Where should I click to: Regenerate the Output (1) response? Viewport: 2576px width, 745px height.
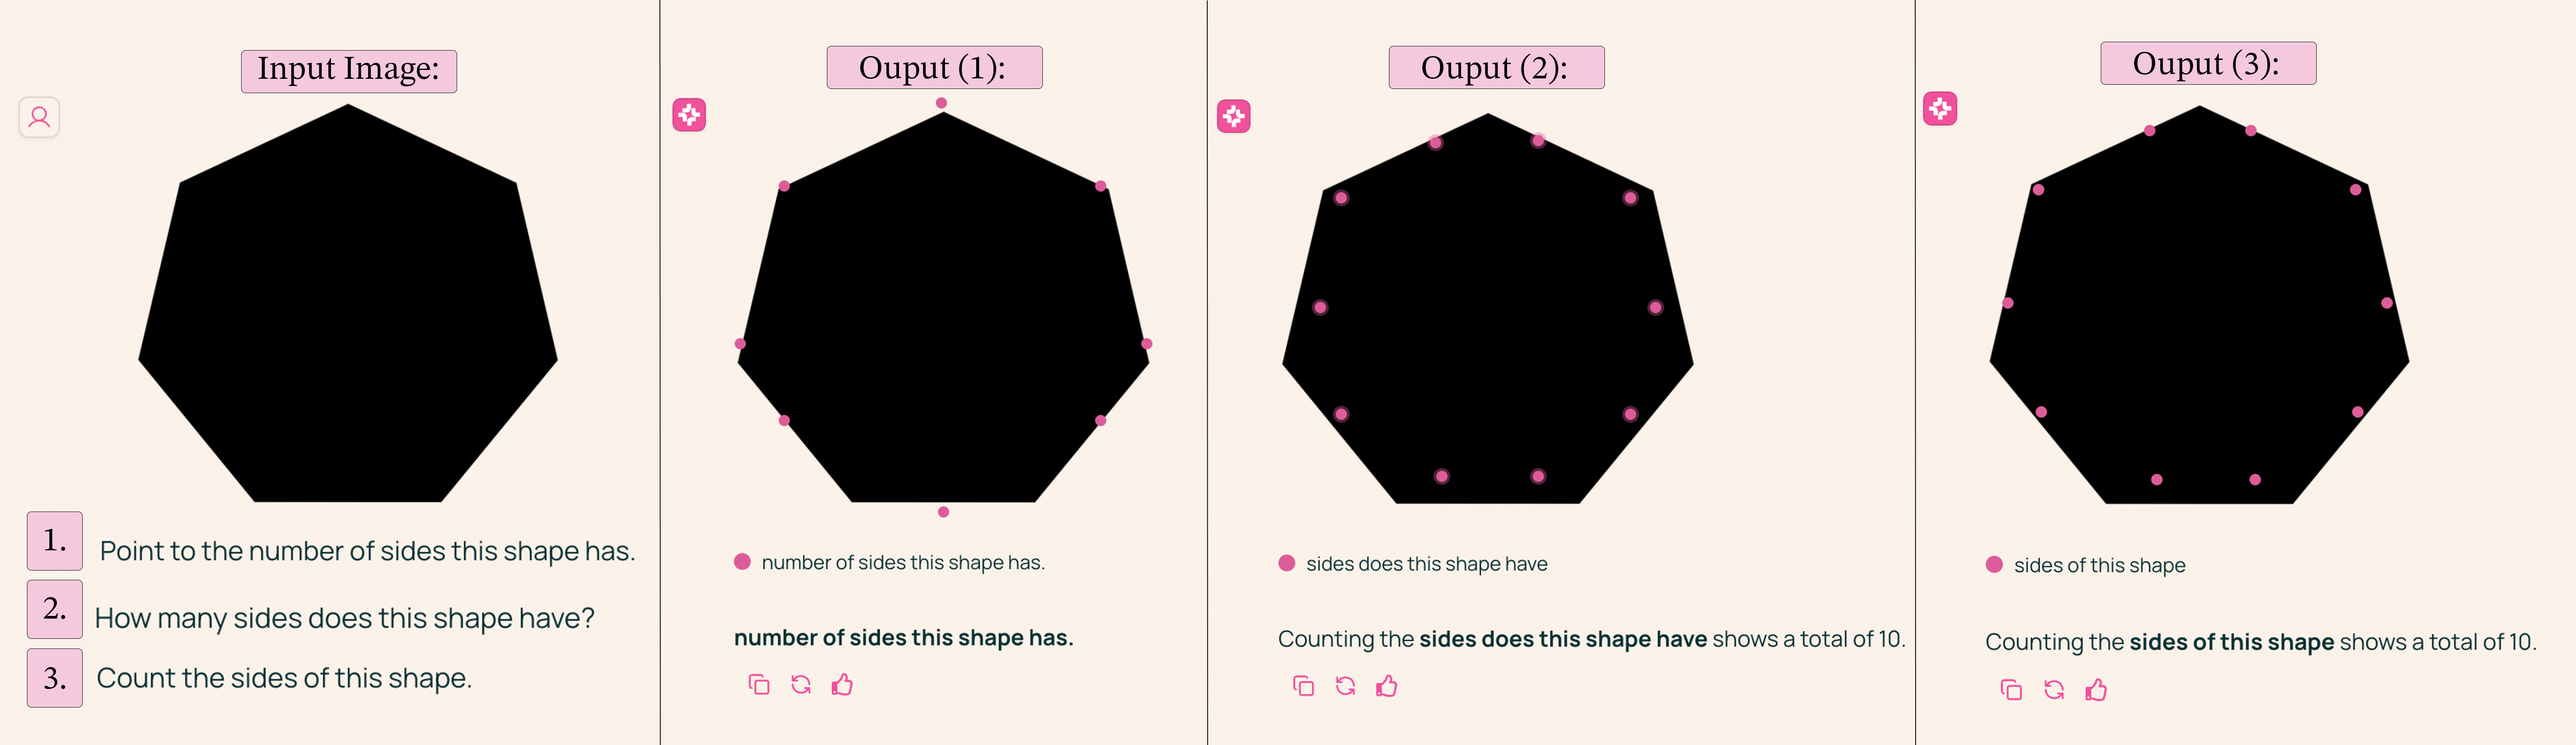[801, 685]
